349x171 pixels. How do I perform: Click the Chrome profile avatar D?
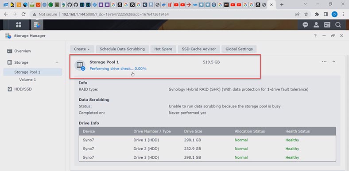pyautogui.click(x=334, y=14)
